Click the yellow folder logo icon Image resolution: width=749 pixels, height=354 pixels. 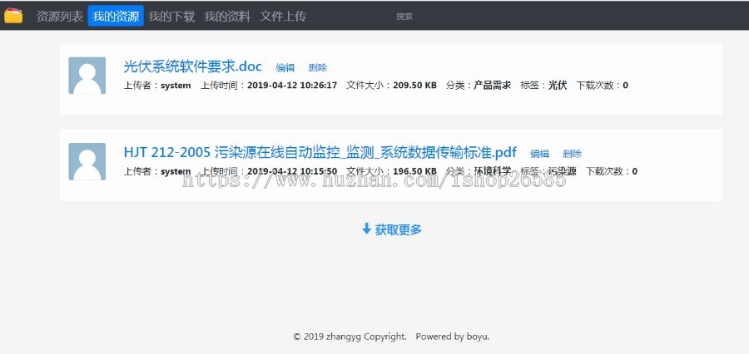13,16
